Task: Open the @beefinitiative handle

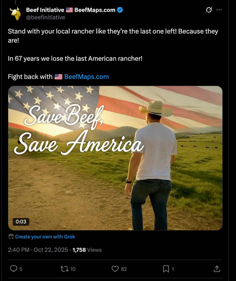Action: pos(45,17)
